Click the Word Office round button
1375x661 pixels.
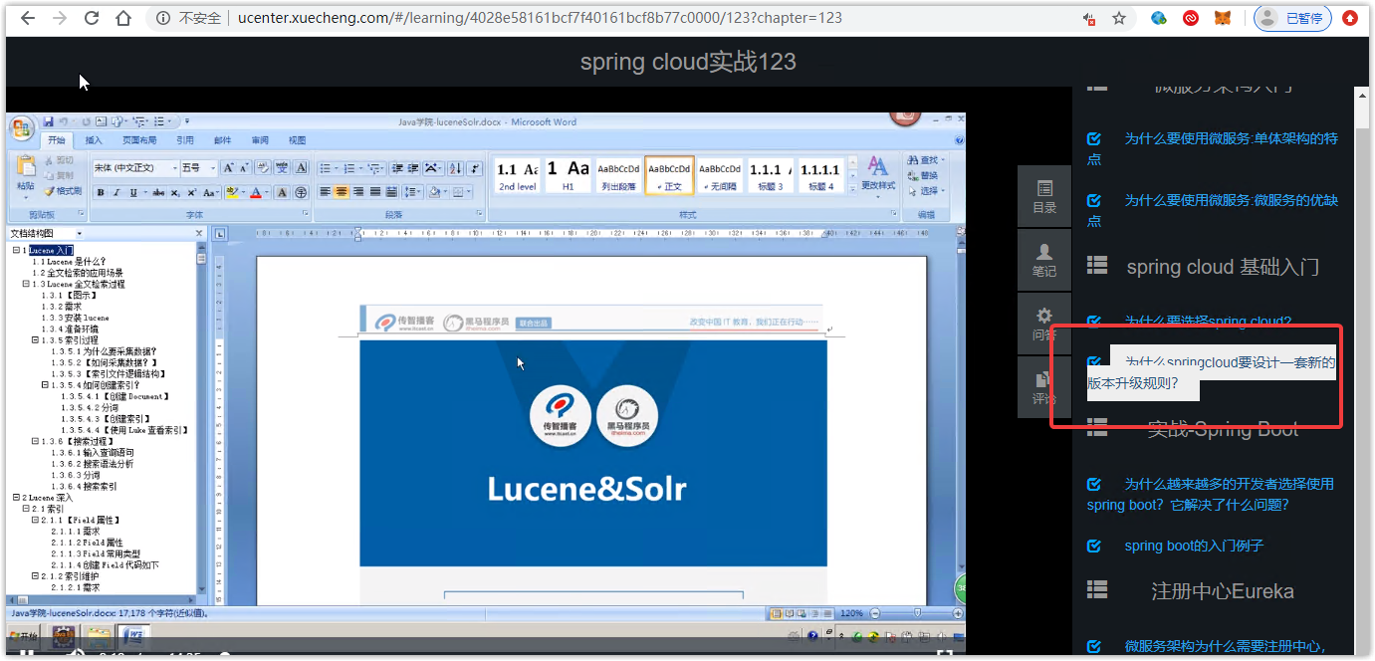[22, 128]
